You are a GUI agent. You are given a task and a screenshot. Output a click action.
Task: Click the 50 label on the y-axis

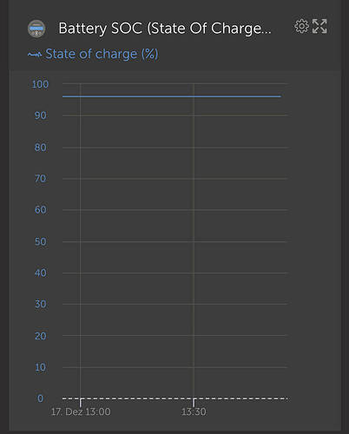[x=41, y=241]
